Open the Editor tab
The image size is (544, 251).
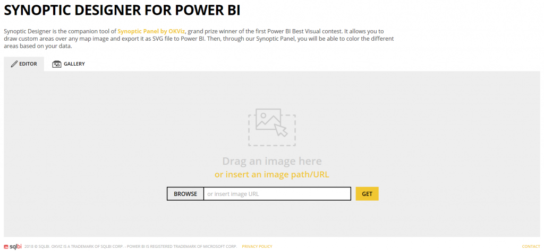pyautogui.click(x=24, y=64)
